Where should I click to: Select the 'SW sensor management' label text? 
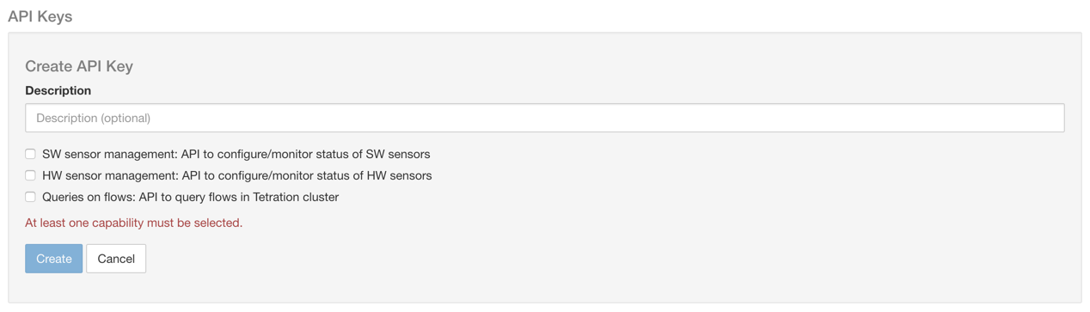108,154
